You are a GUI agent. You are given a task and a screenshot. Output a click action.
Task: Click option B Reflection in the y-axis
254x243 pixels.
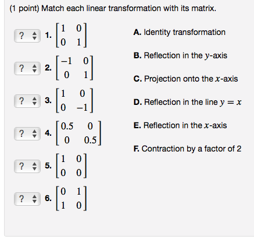(180, 55)
